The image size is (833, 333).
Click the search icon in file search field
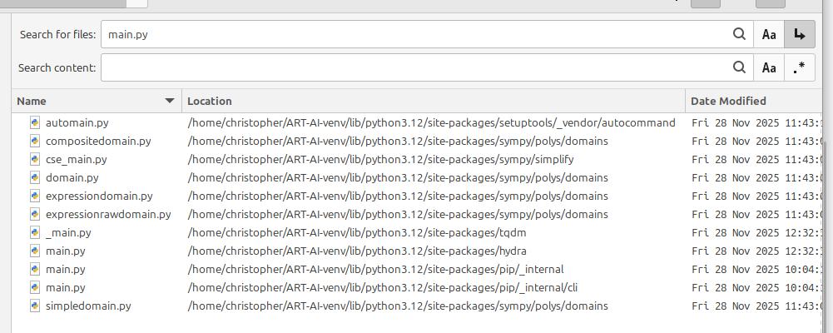tap(738, 34)
